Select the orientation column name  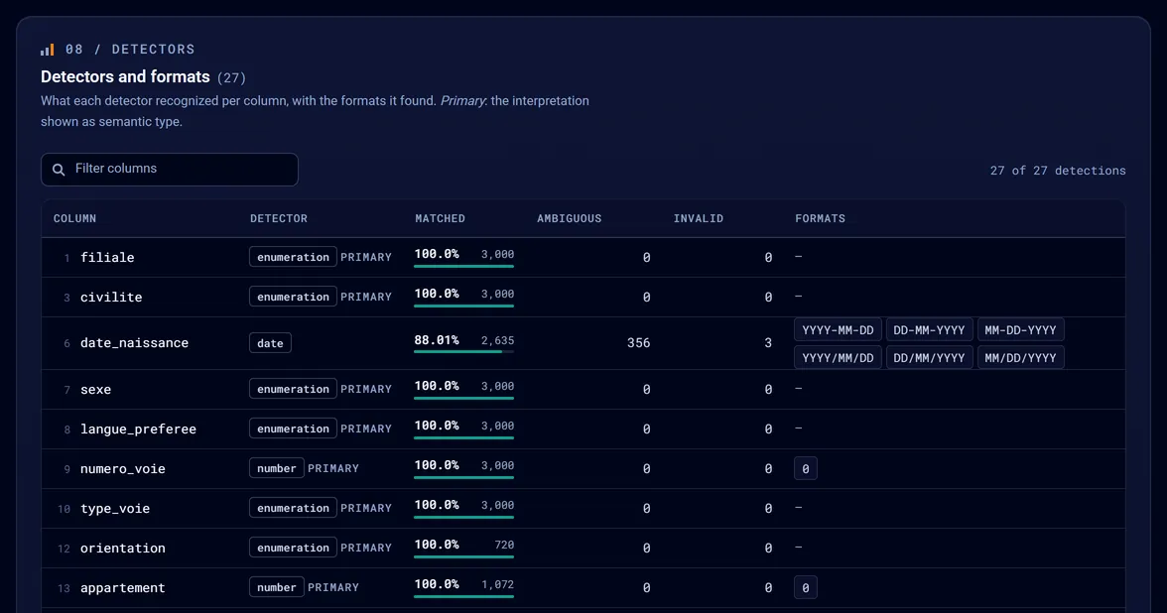123,549
